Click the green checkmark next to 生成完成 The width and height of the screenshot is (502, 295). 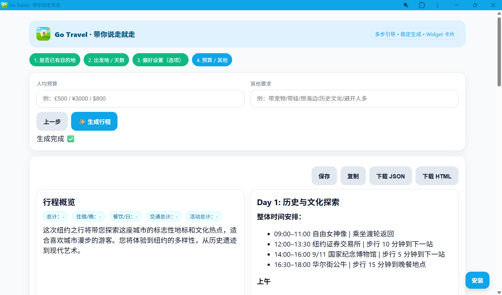tap(71, 139)
